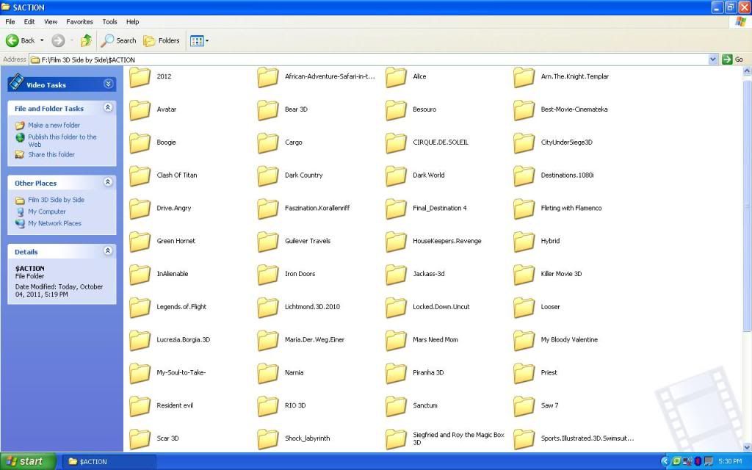
Task: Select the Drive.Angry folder icon
Action: [x=140, y=209]
